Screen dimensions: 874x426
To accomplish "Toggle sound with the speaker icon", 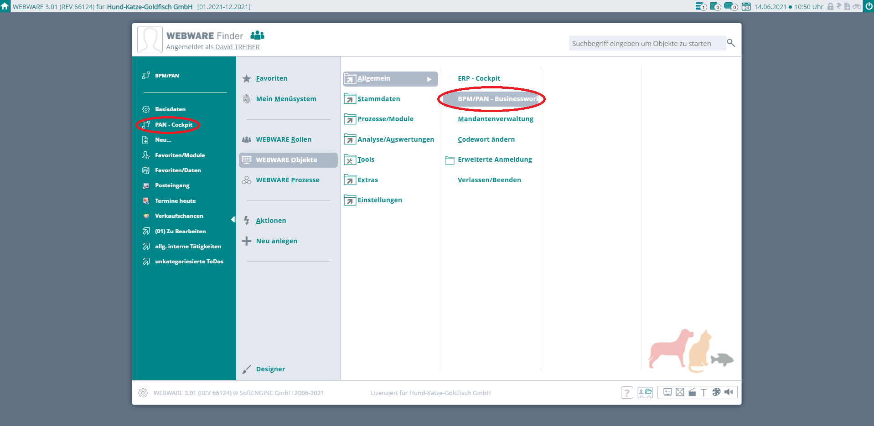I will tap(729, 392).
